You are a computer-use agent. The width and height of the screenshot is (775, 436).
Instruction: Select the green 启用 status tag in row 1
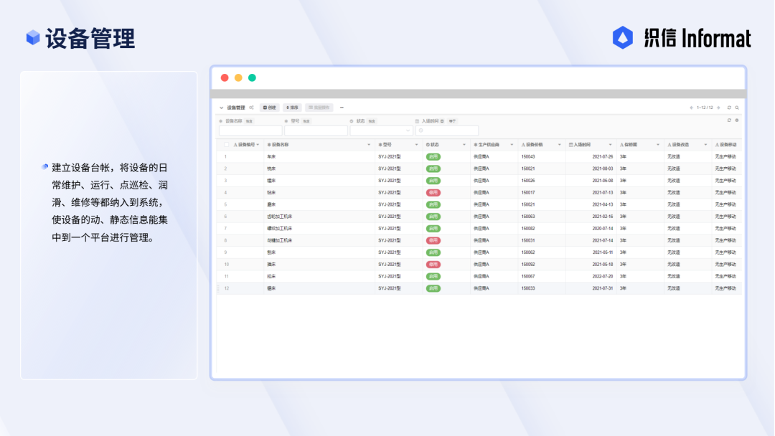point(433,156)
